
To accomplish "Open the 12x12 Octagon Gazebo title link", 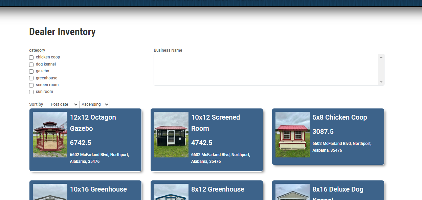I will point(93,123).
